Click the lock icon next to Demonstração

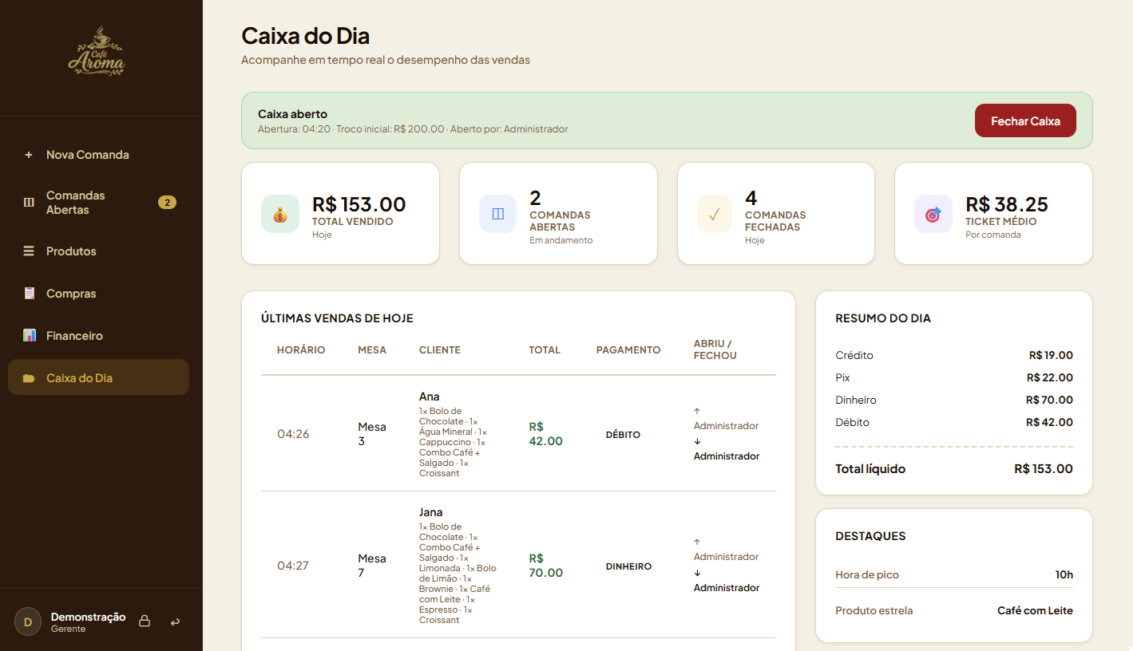pos(145,621)
